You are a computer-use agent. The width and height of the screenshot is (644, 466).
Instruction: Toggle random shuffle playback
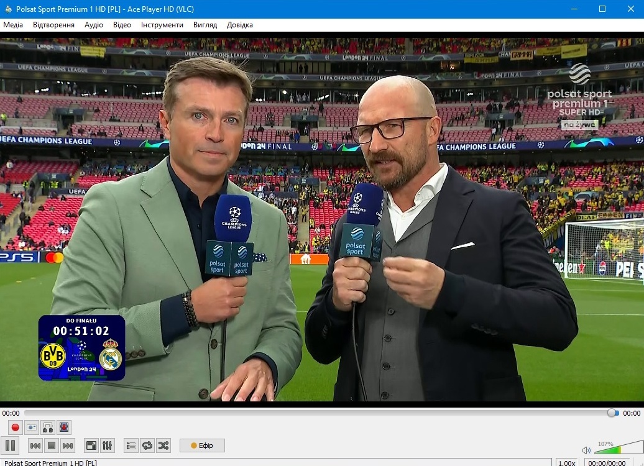tap(163, 445)
